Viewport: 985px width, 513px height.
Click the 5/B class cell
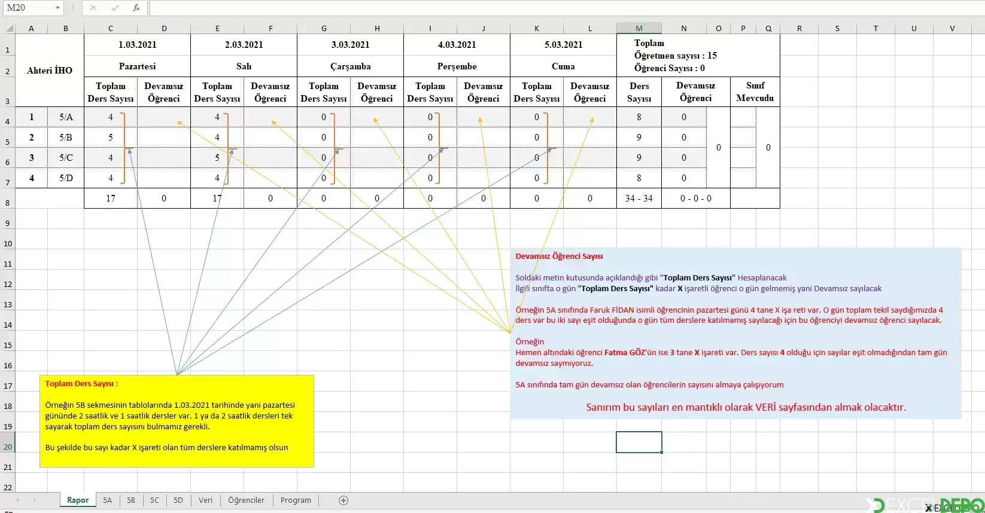click(x=66, y=138)
